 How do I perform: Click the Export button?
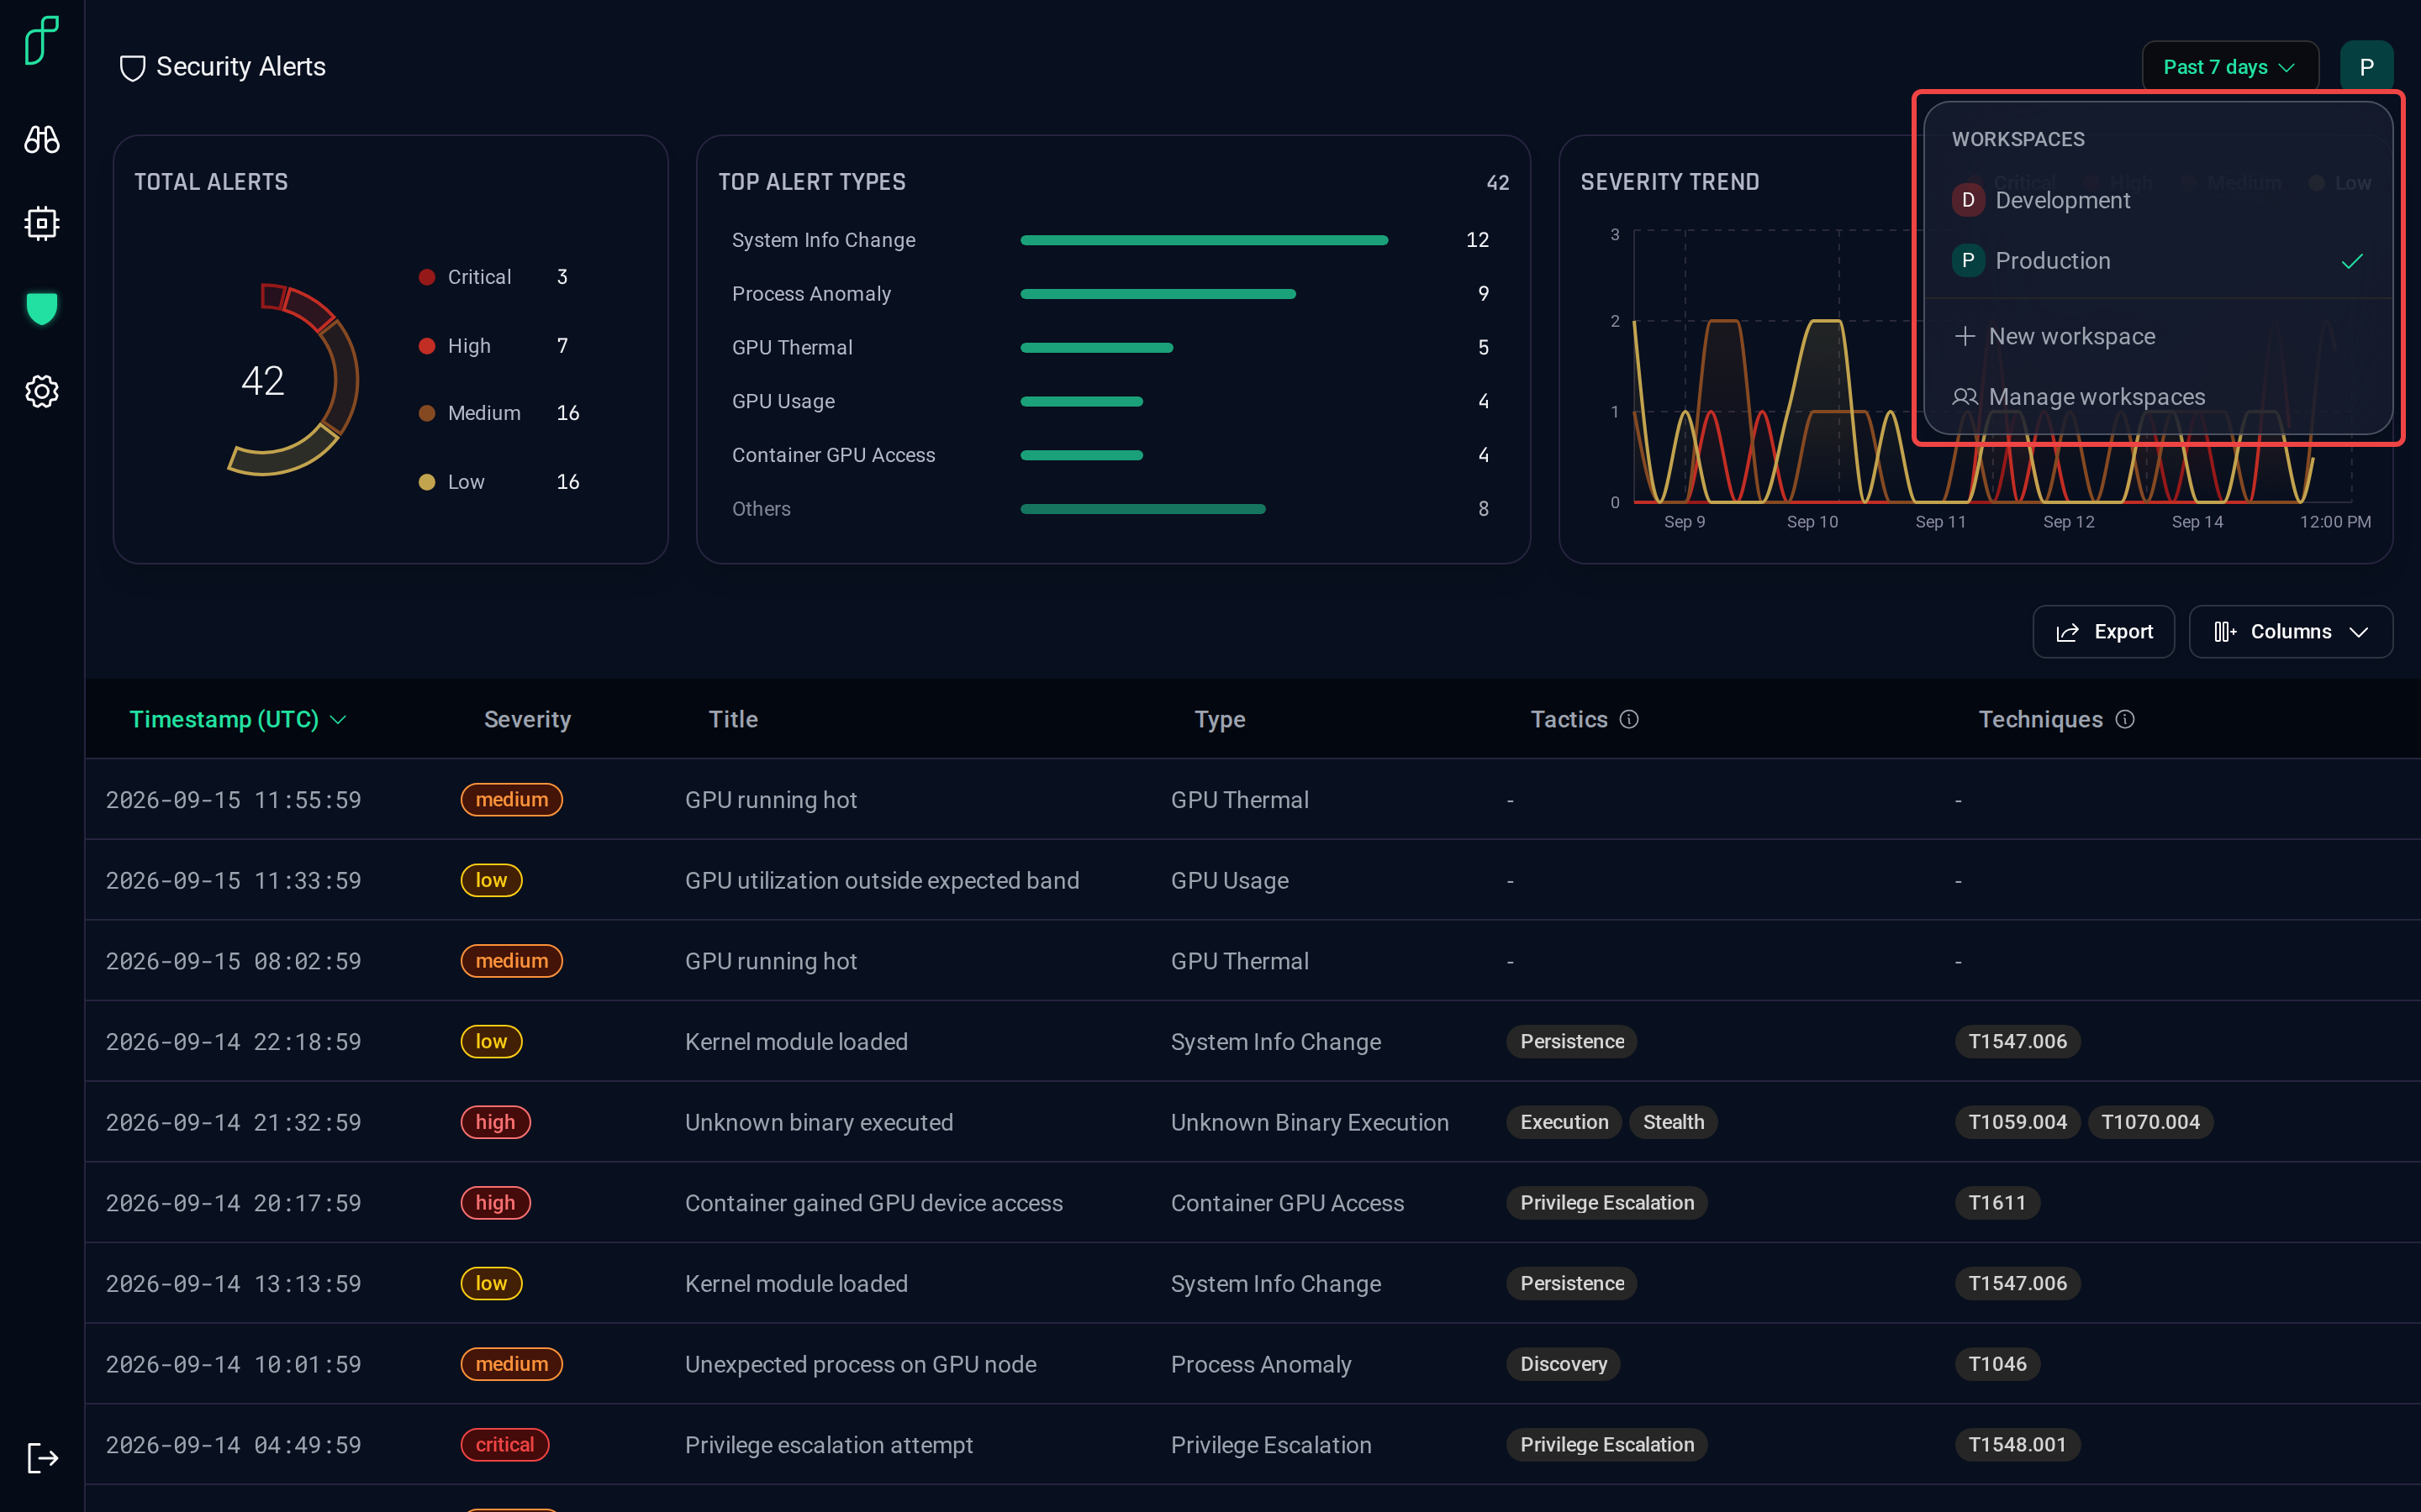[2103, 632]
